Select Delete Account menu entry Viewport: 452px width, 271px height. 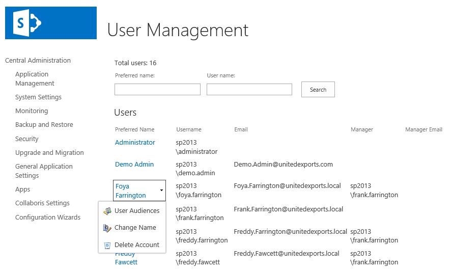click(x=136, y=245)
